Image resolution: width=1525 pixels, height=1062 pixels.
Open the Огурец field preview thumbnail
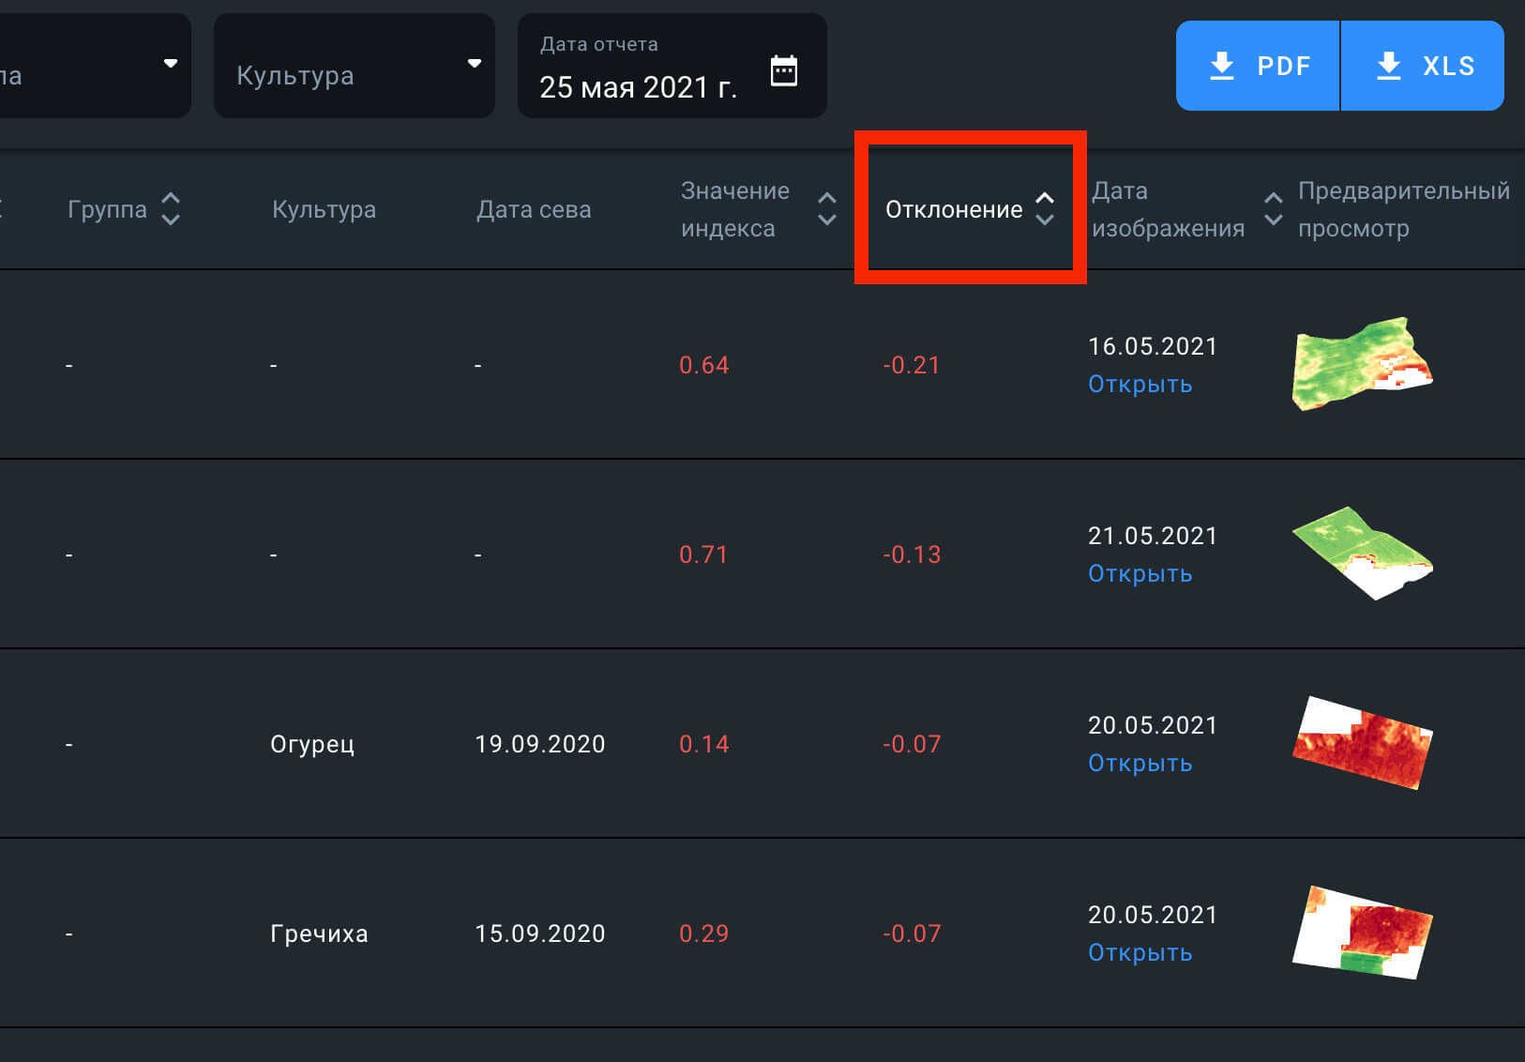pos(1362,743)
